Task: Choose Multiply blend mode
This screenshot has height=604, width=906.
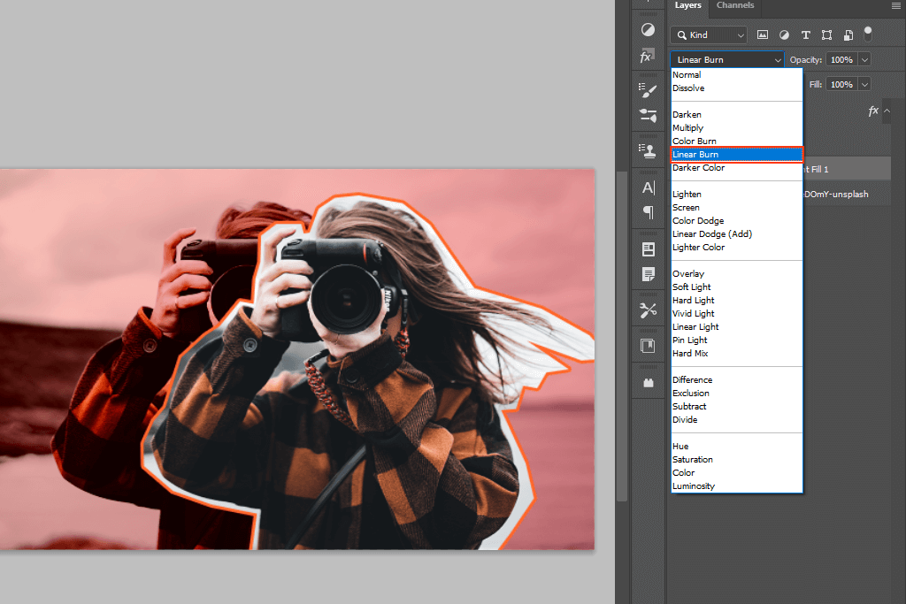Action: [737, 127]
